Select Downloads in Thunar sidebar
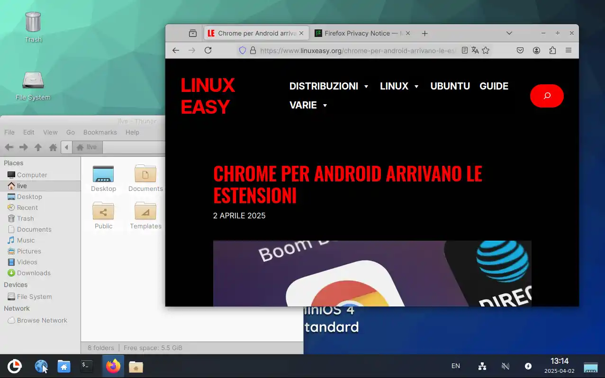 pos(40,273)
